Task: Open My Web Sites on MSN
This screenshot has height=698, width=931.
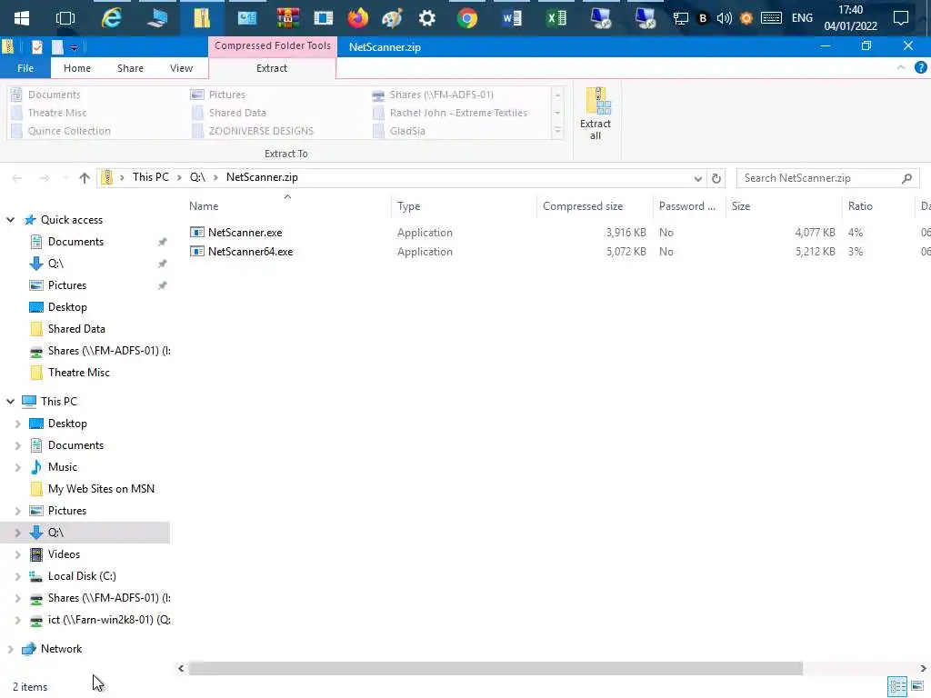Action: tap(101, 489)
